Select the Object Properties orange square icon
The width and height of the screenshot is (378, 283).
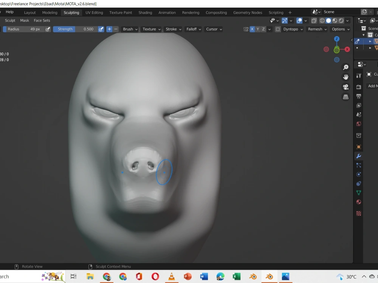[x=358, y=146]
